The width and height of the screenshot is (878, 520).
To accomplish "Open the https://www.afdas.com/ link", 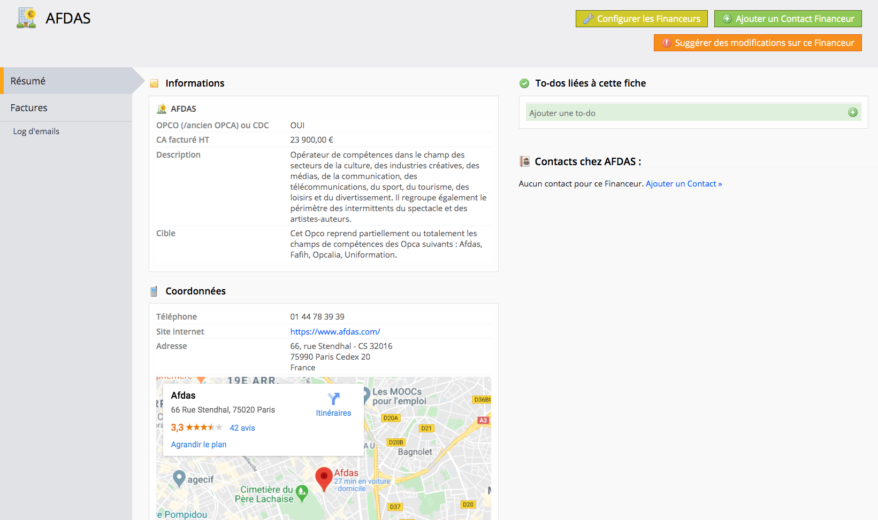I will pos(335,332).
